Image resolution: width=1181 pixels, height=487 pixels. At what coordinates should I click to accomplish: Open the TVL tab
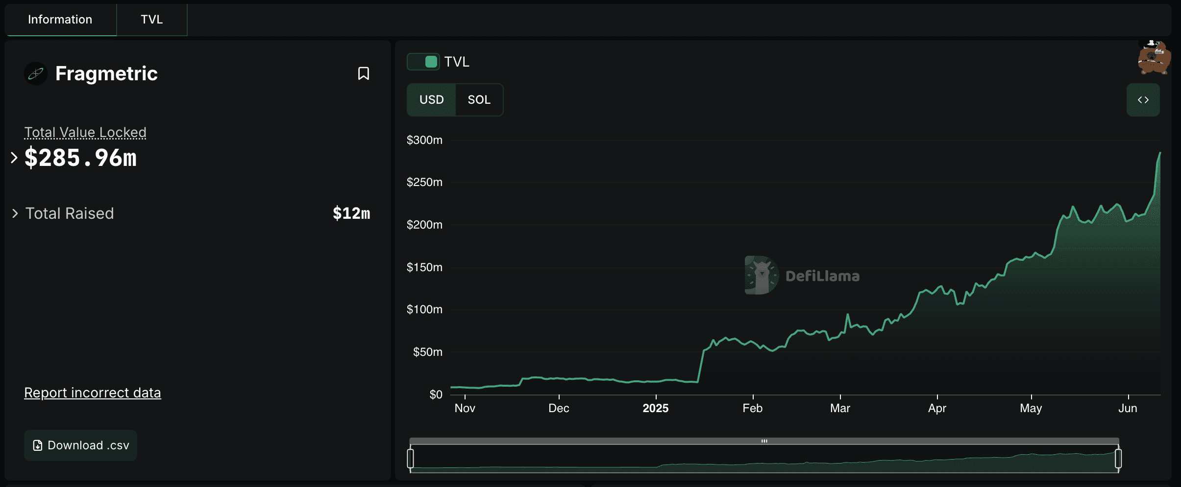(x=152, y=20)
